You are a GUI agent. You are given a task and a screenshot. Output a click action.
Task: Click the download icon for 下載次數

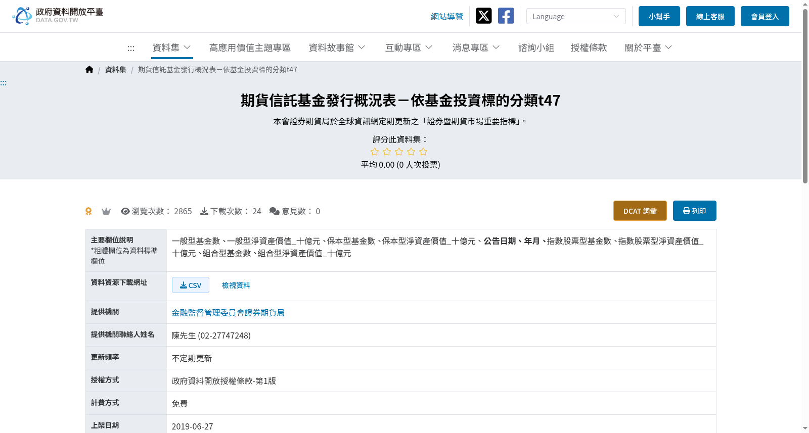[204, 211]
